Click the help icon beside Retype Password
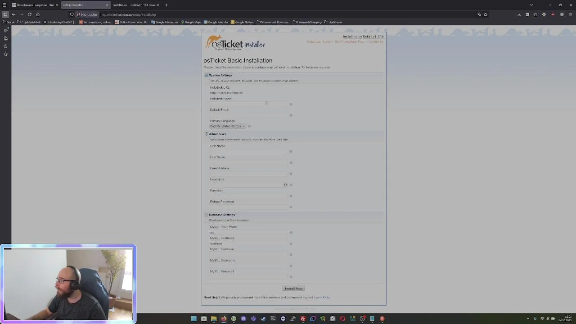The image size is (576, 324). coord(291,207)
